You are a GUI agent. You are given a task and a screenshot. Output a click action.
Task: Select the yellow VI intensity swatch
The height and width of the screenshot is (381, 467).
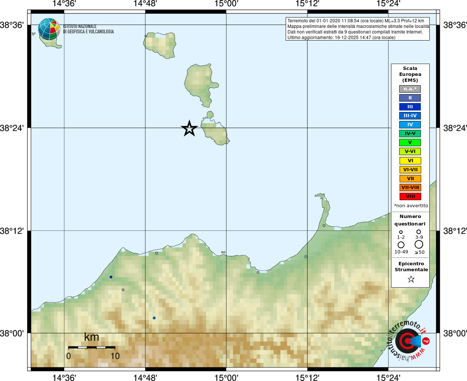point(410,161)
